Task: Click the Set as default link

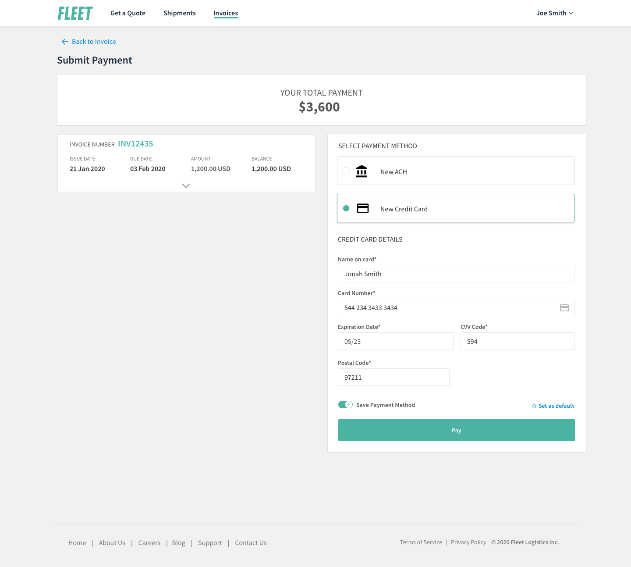Action: 556,406
